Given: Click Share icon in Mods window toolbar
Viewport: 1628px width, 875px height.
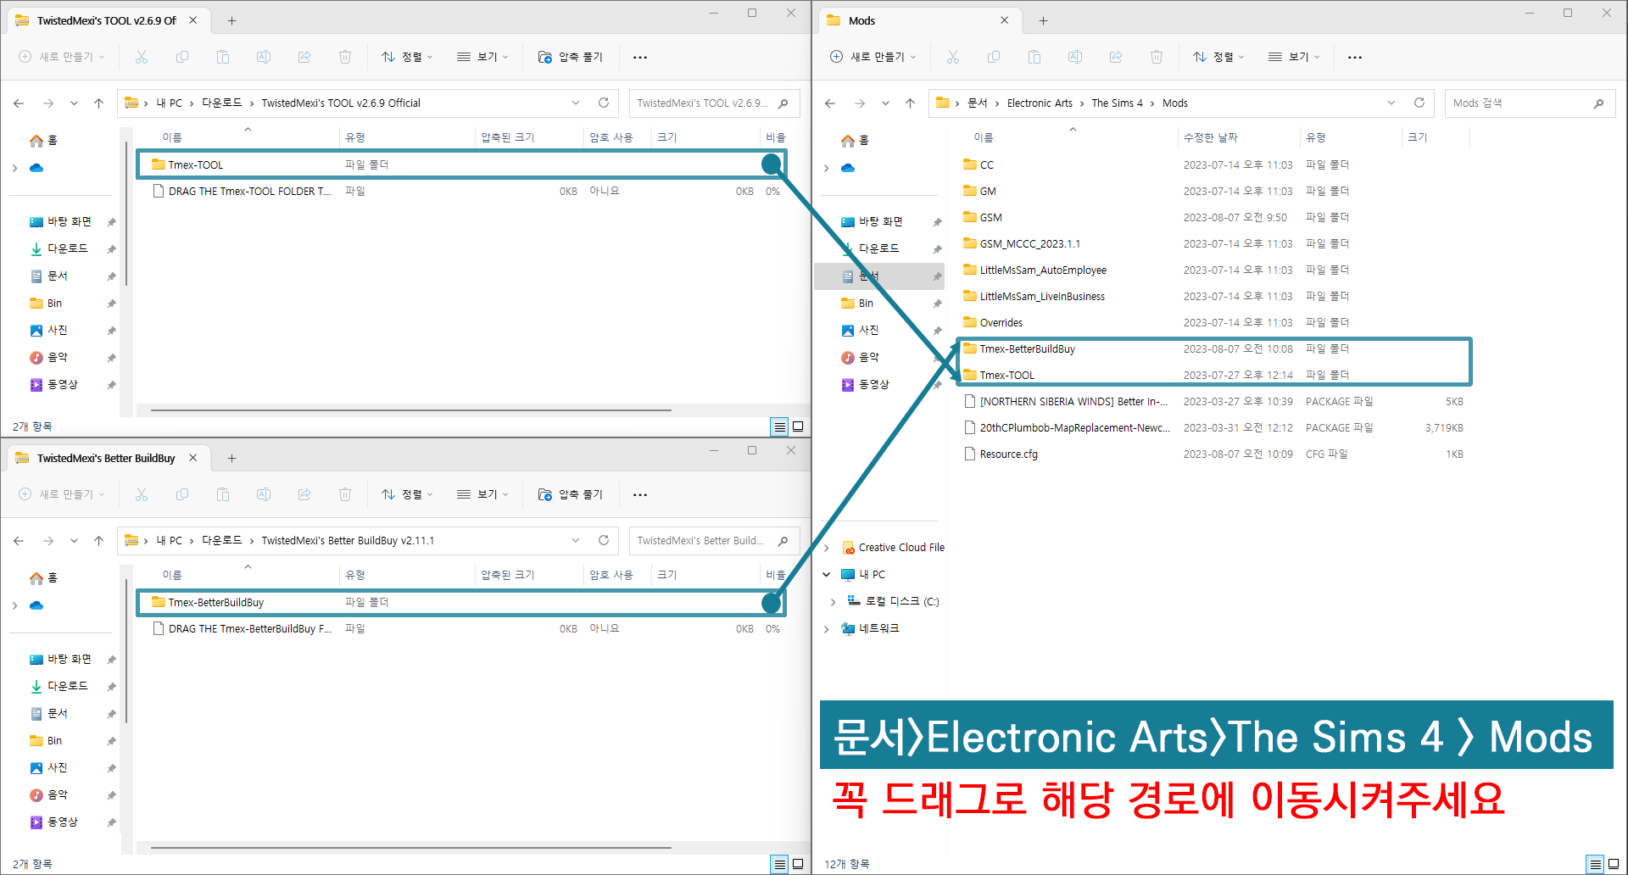Looking at the screenshot, I should 1116,57.
